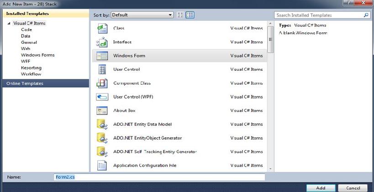Collapse the Visual C# Items node
Image resolution: width=374 pixels, height=192 pixels.
(9, 23)
